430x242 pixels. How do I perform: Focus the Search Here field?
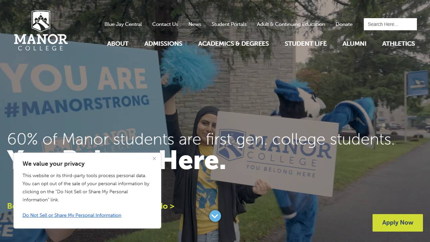[x=390, y=24]
